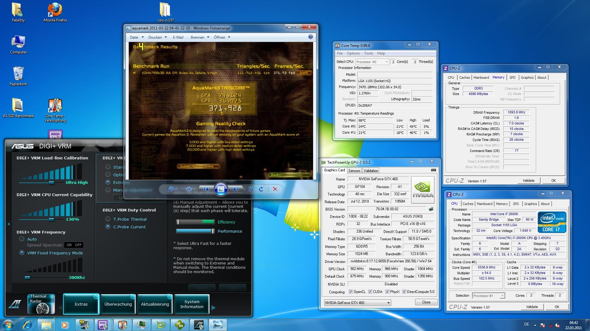Screen dimensions: 590x331
Task: Start the slideshow in Photo Viewer
Action: [221, 189]
